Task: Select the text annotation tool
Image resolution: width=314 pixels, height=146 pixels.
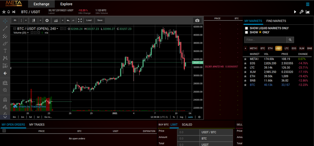Action: point(5,51)
